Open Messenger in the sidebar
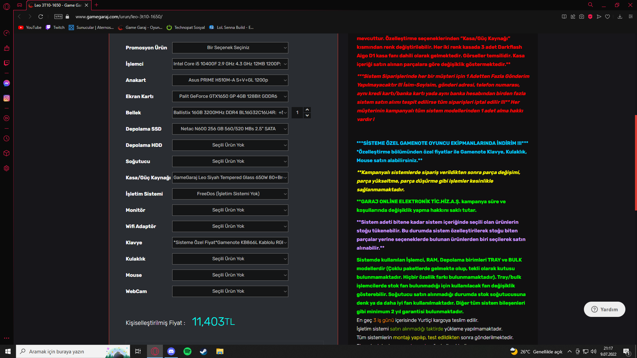Screen dimensions: 637x358 7,83
